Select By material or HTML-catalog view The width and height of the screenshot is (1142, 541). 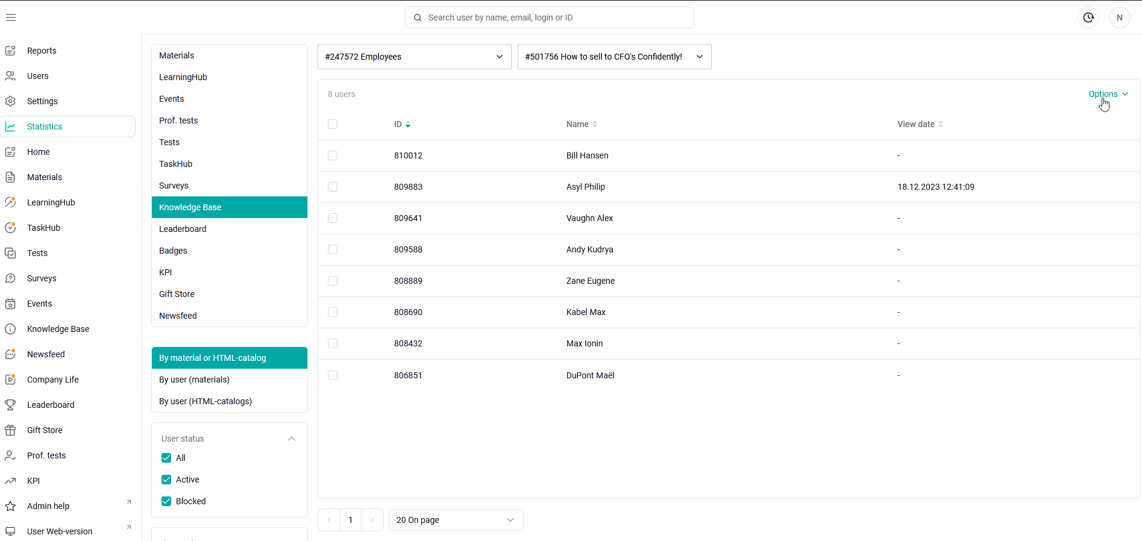click(x=230, y=358)
